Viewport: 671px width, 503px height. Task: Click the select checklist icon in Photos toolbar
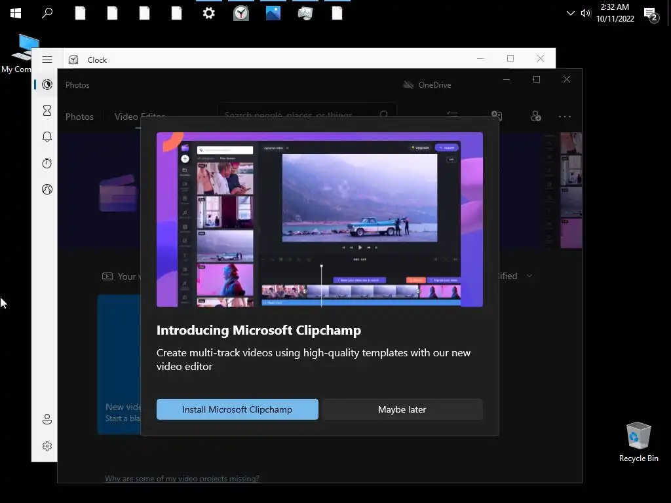coord(452,115)
